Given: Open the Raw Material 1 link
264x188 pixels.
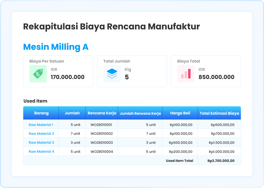Looking at the screenshot, I should tap(41, 125).
